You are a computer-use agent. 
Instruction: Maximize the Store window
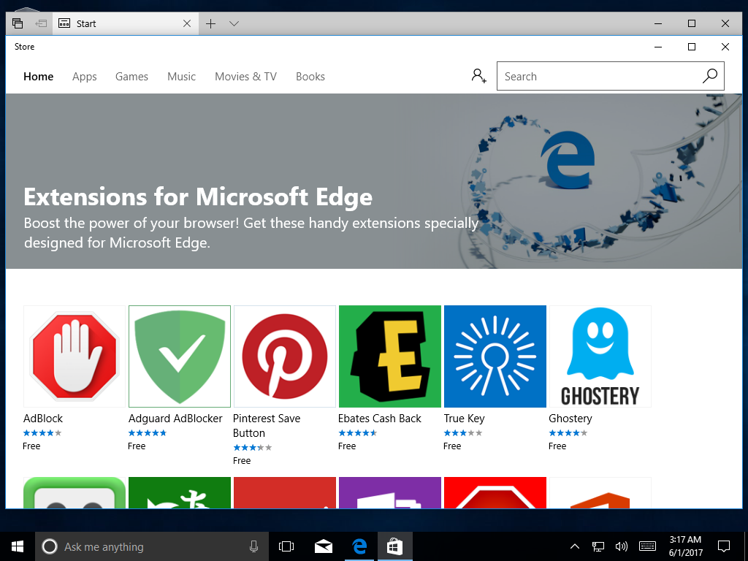pos(692,47)
